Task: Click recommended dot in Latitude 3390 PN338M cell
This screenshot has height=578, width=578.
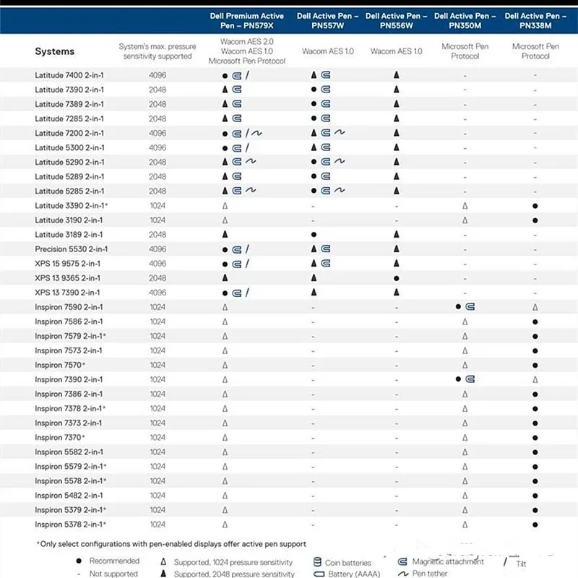Action: (535, 206)
